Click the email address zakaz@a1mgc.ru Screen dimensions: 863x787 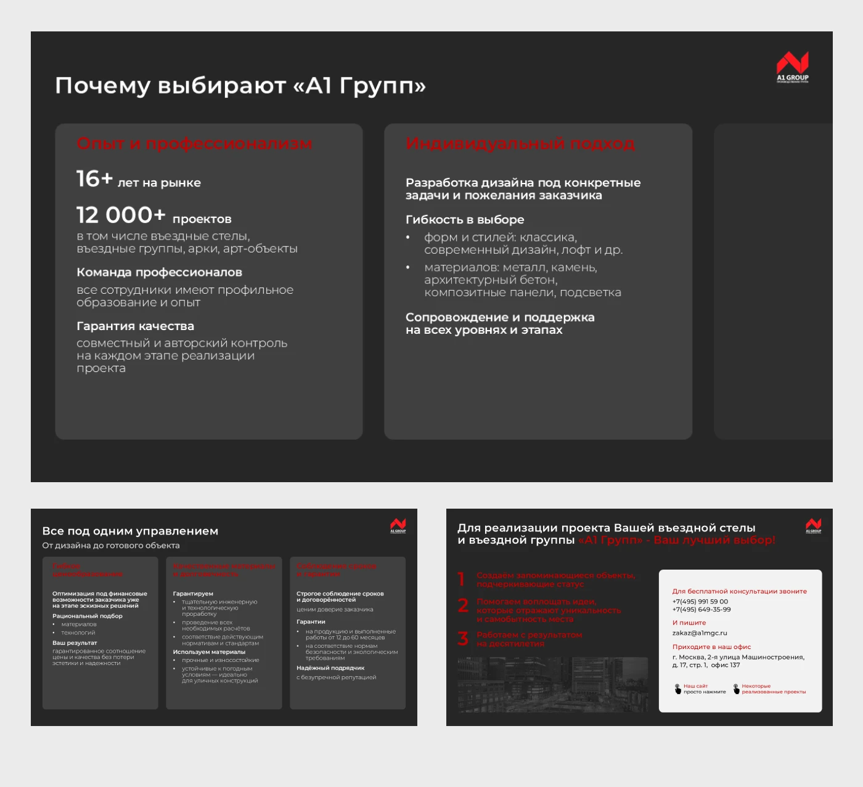(700, 633)
